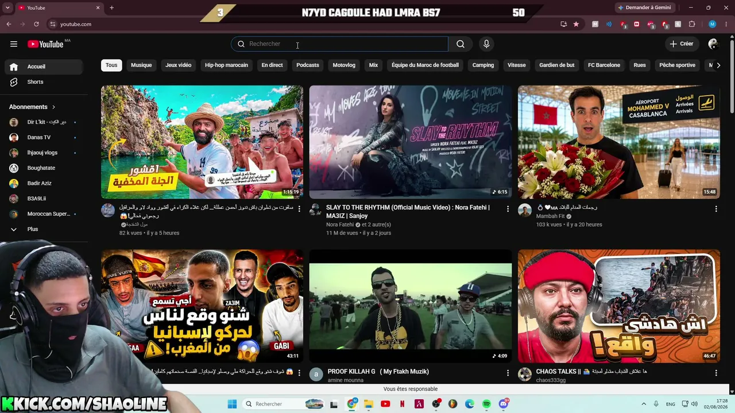Open Netflix from the taskbar
Image resolution: width=735 pixels, height=413 pixels.
(402, 404)
